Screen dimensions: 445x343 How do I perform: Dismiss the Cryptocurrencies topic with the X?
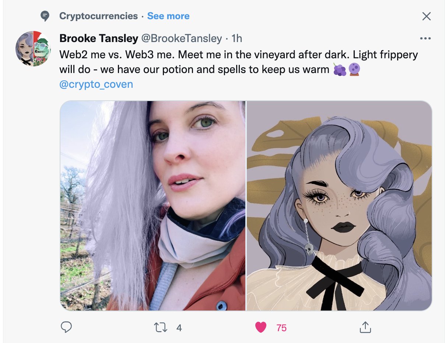[x=426, y=16]
